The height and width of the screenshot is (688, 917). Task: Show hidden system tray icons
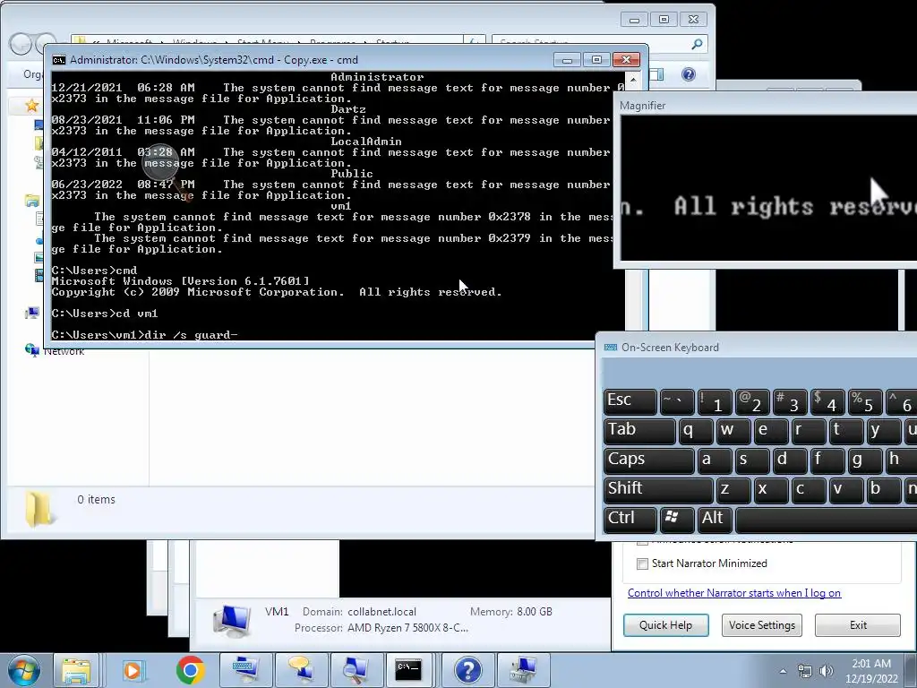point(783,672)
